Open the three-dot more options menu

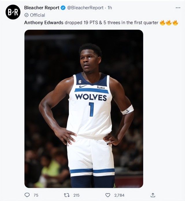(x=178, y=8)
